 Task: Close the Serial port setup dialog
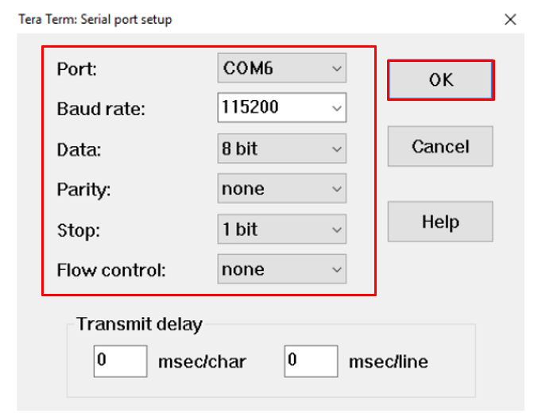tap(510, 19)
